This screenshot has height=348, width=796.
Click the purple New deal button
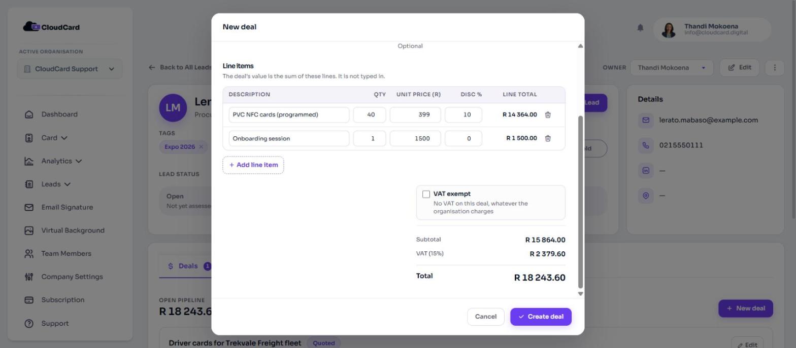pyautogui.click(x=745, y=308)
